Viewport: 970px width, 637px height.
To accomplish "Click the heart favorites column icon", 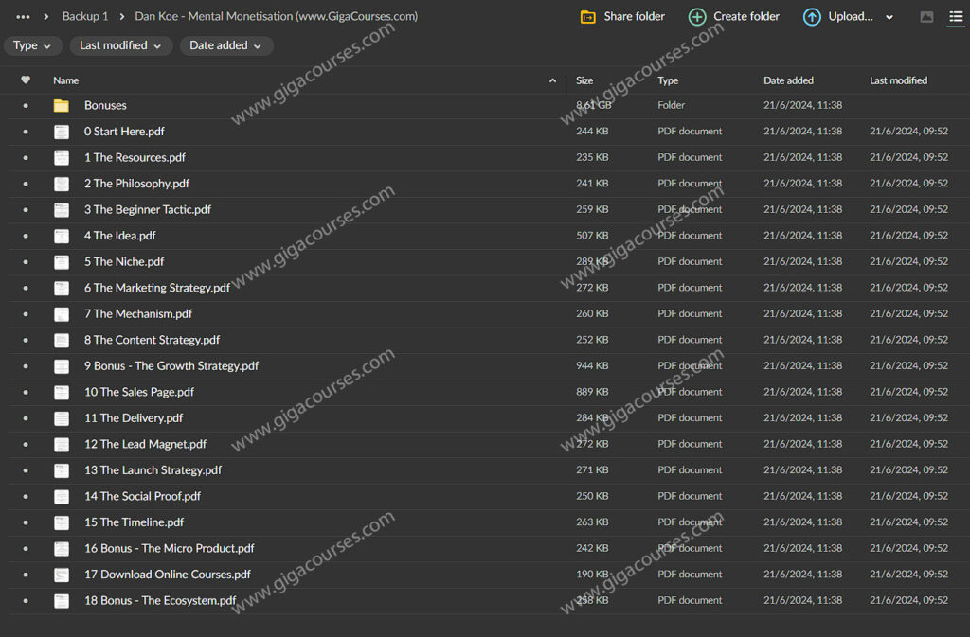I will coord(26,80).
